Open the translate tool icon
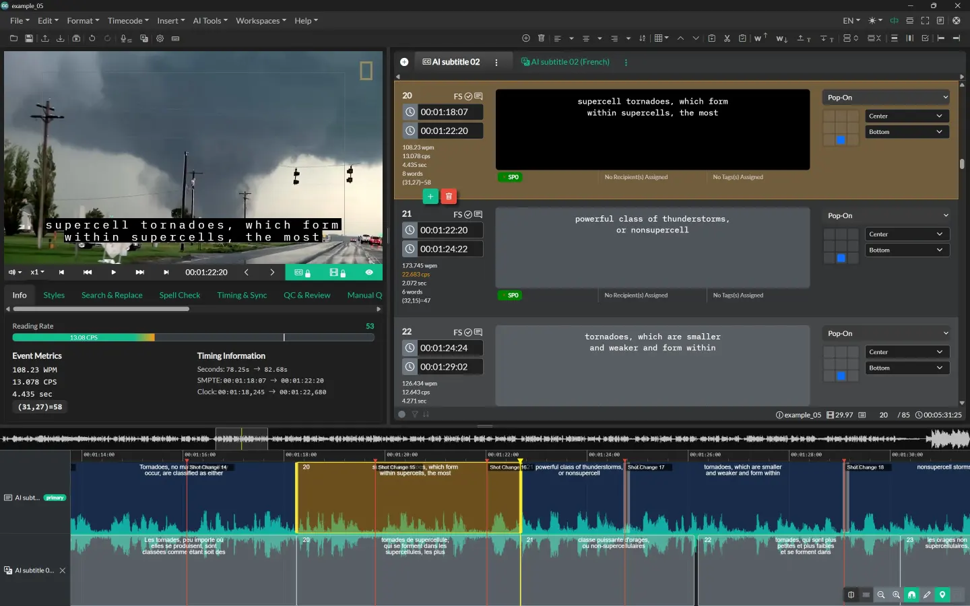Screen dimensions: 970x606 (144, 38)
